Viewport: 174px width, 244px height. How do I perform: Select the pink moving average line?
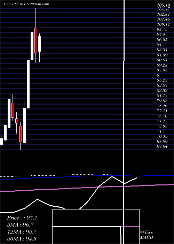click(87, 188)
